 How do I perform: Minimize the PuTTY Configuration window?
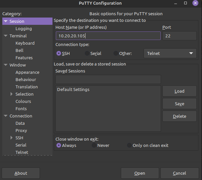point(176,3)
